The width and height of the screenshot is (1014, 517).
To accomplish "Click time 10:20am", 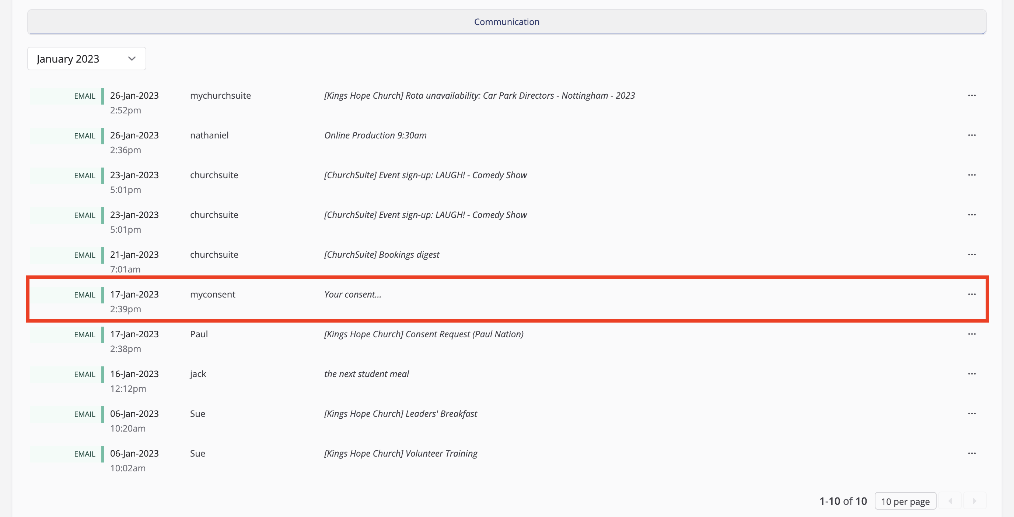I will pyautogui.click(x=127, y=428).
